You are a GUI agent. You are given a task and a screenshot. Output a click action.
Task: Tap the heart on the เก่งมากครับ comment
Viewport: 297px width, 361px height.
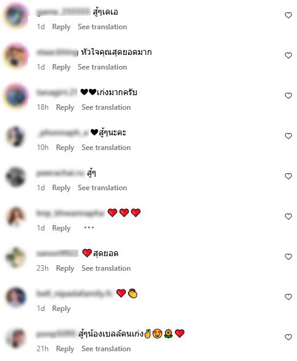point(288,96)
